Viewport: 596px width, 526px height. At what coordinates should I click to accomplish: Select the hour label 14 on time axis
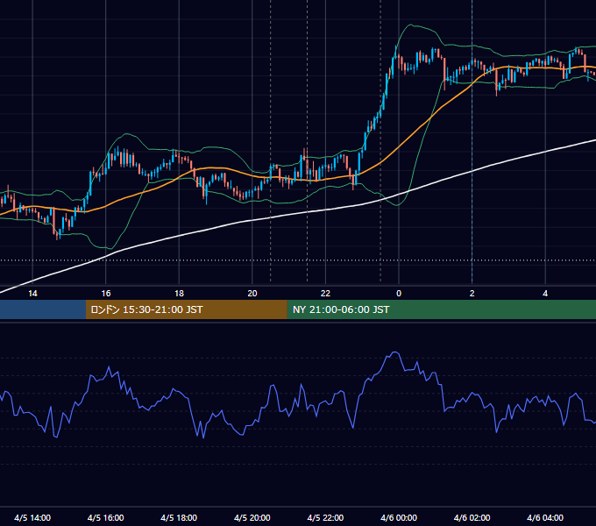coord(32,294)
